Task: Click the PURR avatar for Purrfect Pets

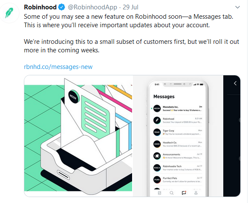Action: click(x=157, y=180)
